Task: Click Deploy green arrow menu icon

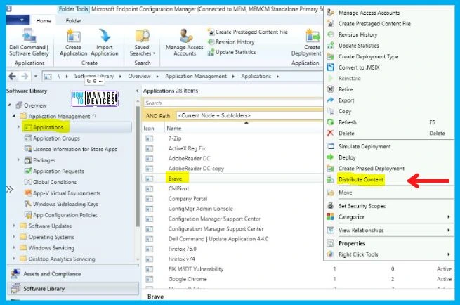Action: click(x=331, y=157)
